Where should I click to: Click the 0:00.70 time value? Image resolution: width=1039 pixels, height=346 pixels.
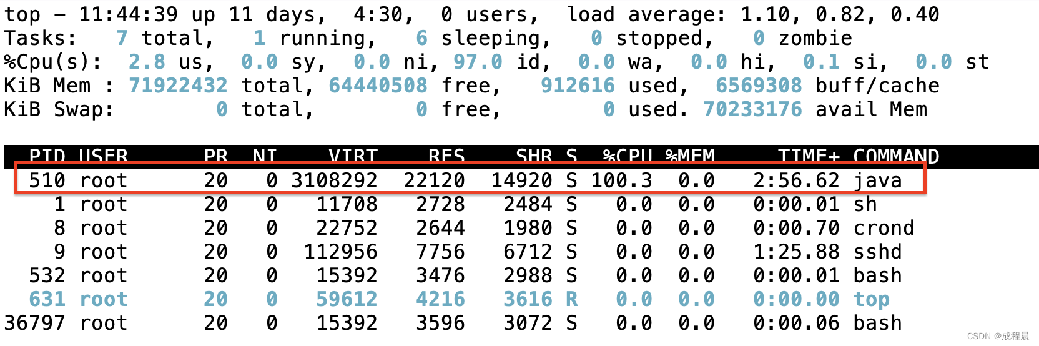click(x=796, y=228)
